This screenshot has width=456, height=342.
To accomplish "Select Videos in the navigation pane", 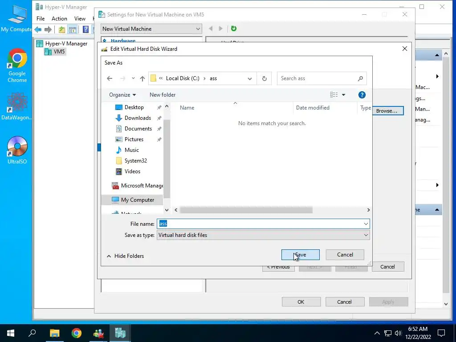I will click(132, 171).
